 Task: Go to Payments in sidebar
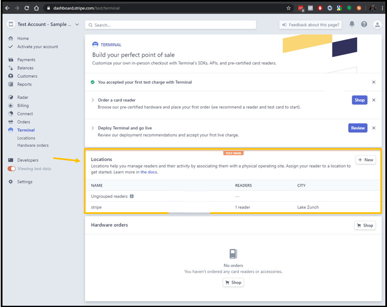[x=26, y=60]
